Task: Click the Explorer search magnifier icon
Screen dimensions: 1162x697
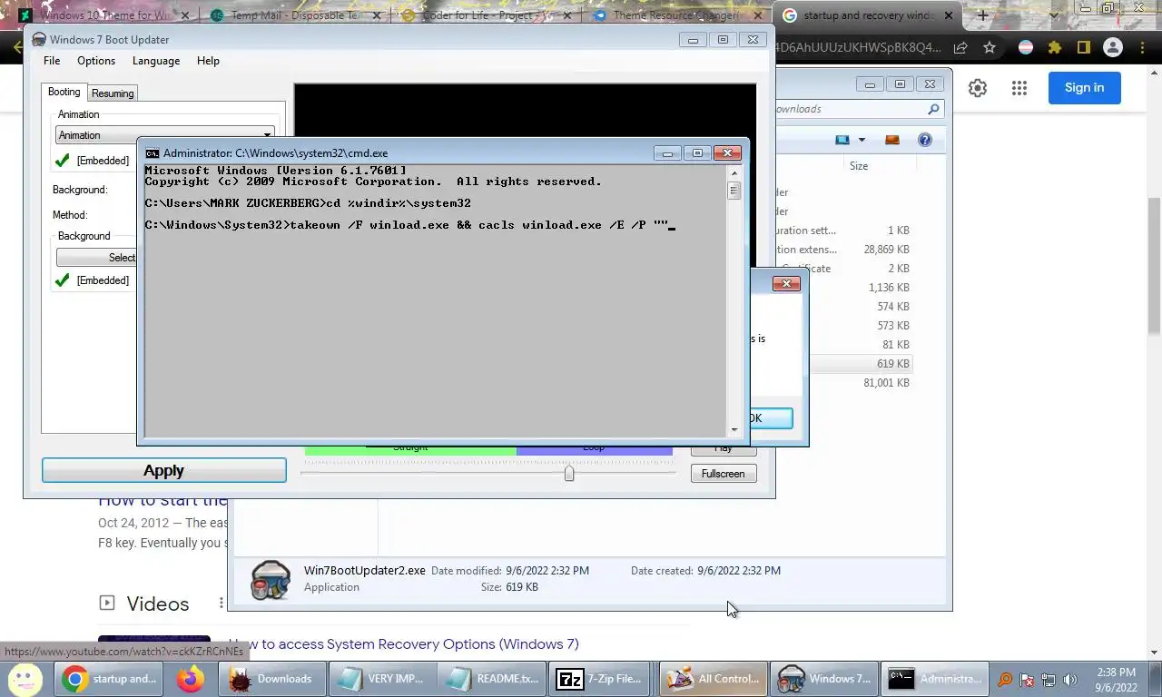Action: point(933,109)
